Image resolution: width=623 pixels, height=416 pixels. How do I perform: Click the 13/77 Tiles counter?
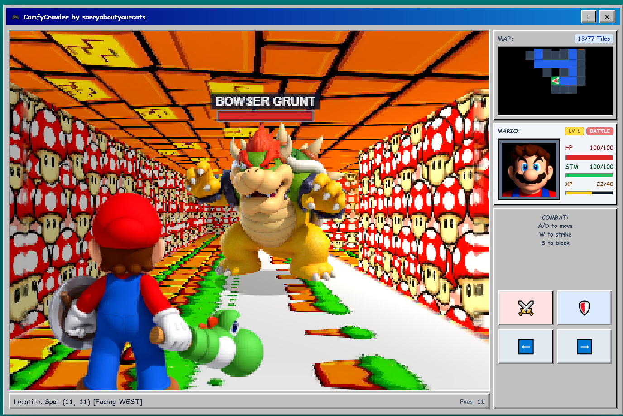coord(594,39)
